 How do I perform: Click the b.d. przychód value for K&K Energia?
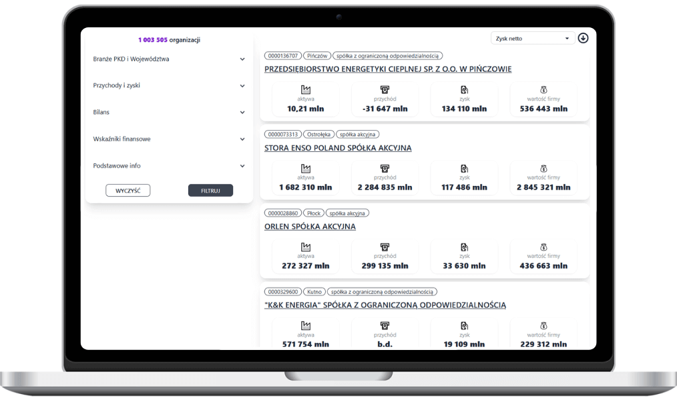385,344
